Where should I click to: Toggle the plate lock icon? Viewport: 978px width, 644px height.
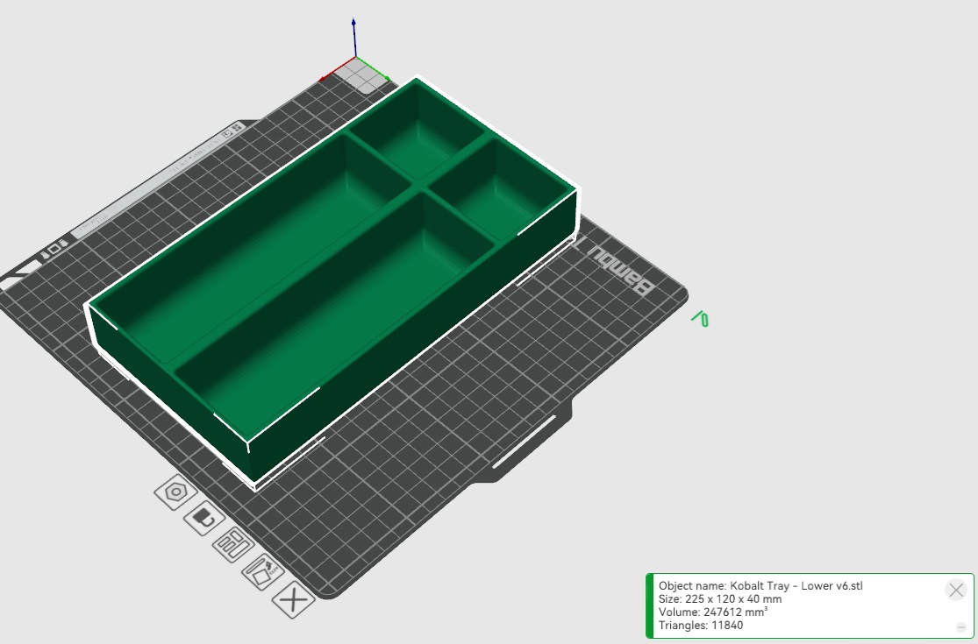204,517
